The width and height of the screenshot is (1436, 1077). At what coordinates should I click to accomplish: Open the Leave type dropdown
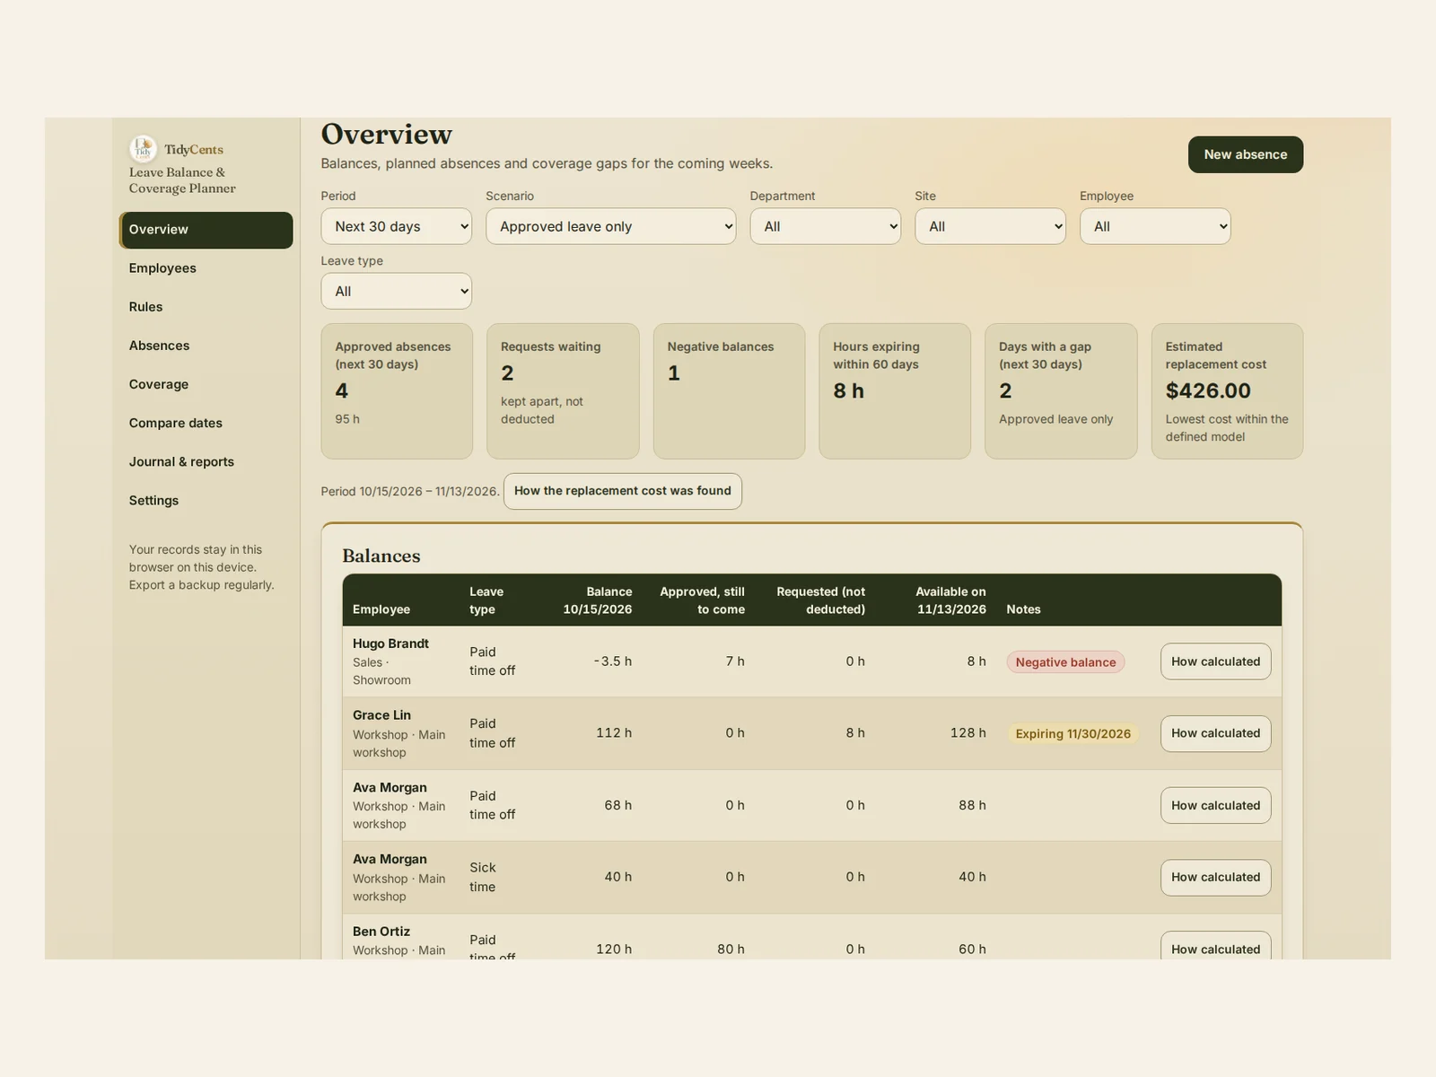[397, 291]
